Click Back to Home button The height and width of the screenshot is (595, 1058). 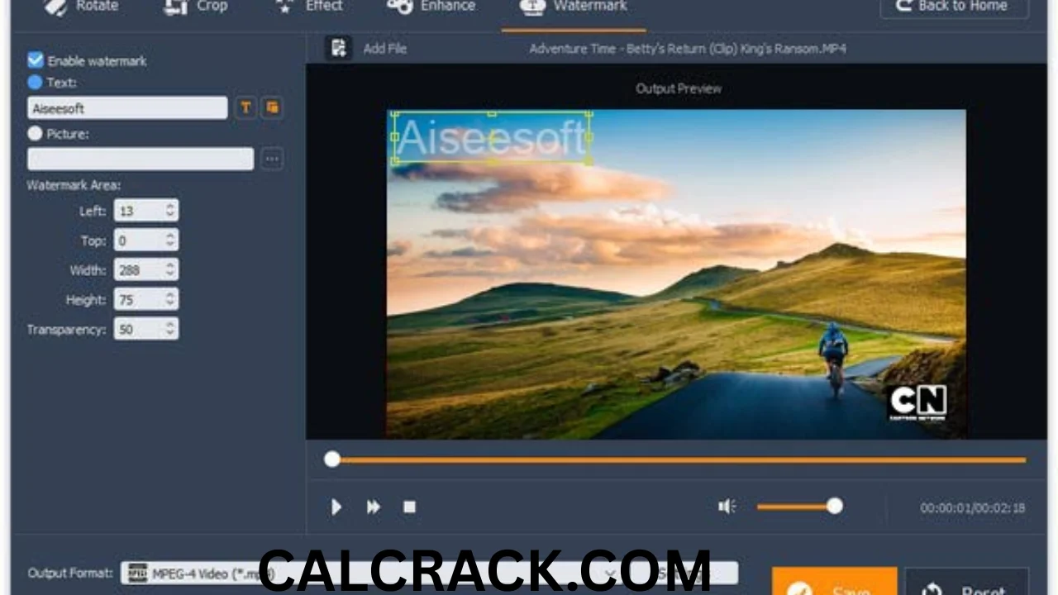tap(954, 7)
